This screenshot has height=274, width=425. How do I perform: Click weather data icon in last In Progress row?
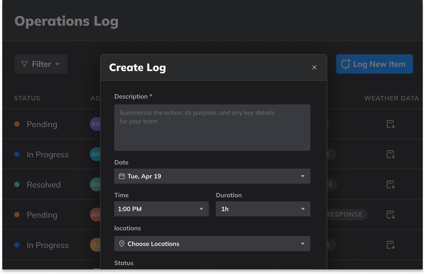click(391, 245)
